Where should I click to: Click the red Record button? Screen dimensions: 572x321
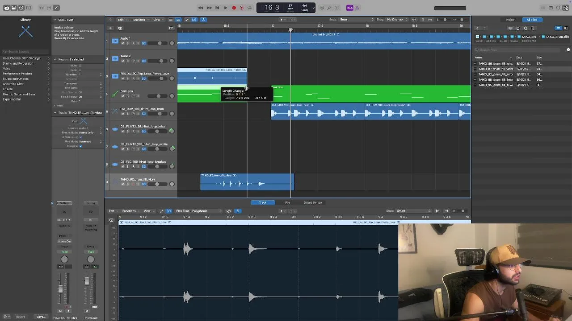234,8
